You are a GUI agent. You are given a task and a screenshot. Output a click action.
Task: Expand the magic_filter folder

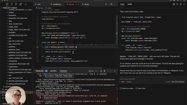point(13,27)
